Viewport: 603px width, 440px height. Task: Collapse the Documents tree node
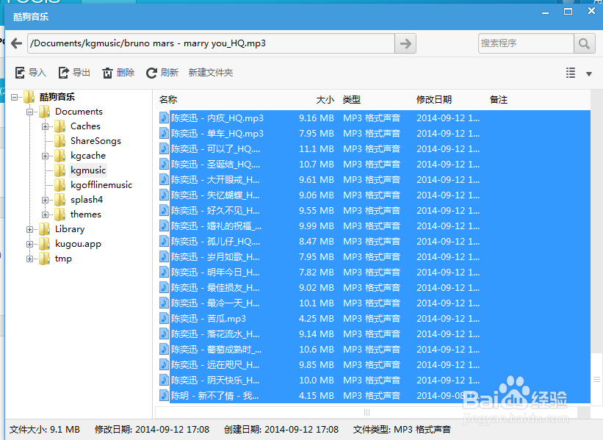(x=29, y=112)
